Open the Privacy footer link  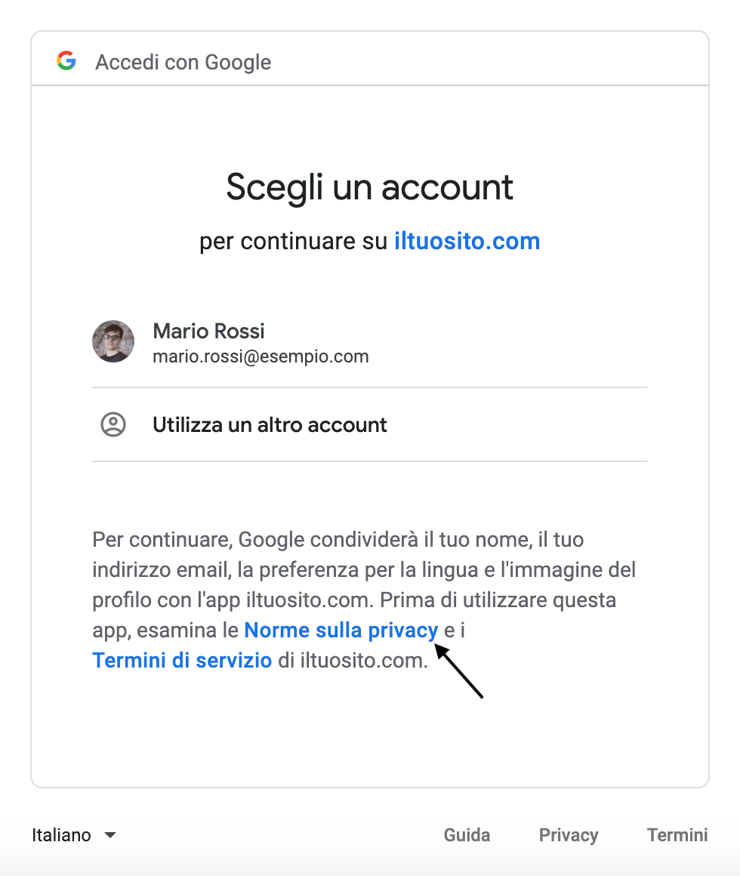[x=569, y=835]
